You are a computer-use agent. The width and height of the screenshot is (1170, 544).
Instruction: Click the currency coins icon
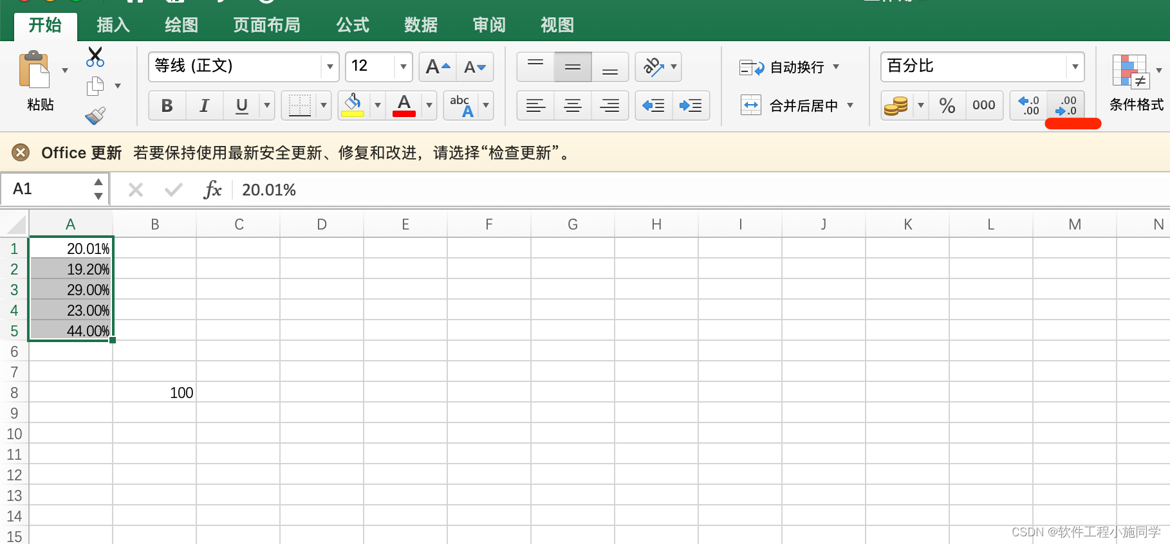[896, 105]
